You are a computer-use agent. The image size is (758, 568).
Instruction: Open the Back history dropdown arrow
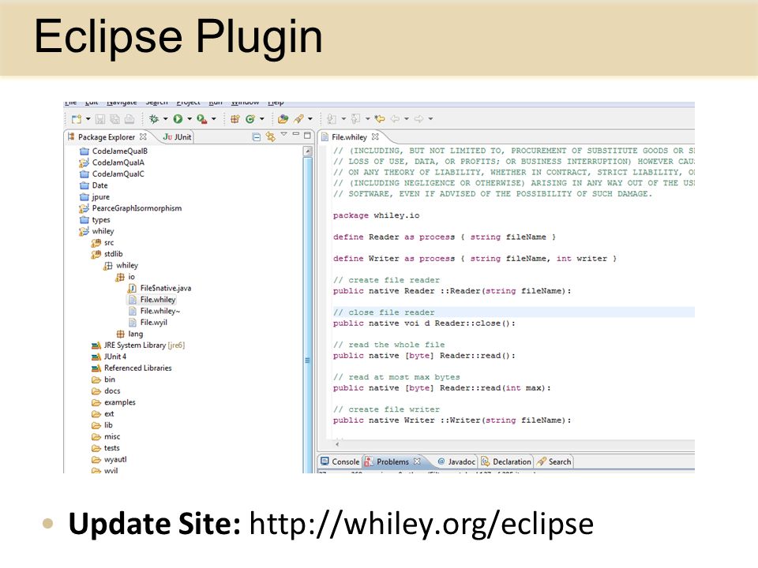(x=407, y=119)
